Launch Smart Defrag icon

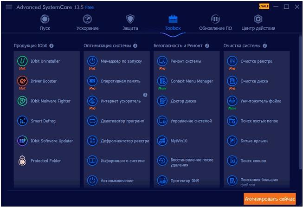(x=22, y=121)
